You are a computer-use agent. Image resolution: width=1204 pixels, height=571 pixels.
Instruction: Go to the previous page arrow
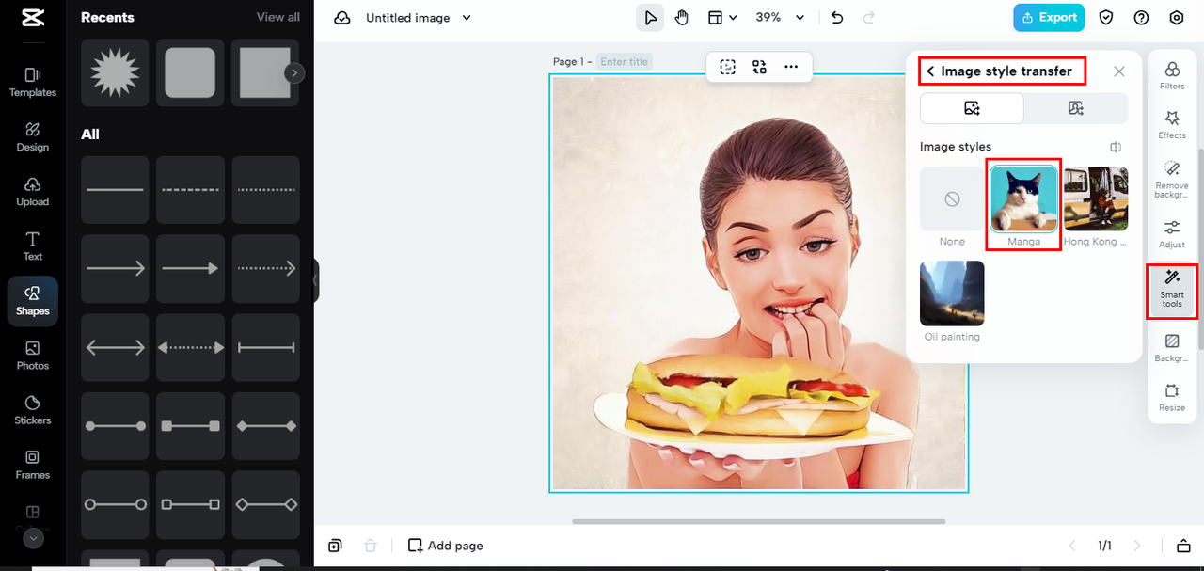click(1071, 546)
